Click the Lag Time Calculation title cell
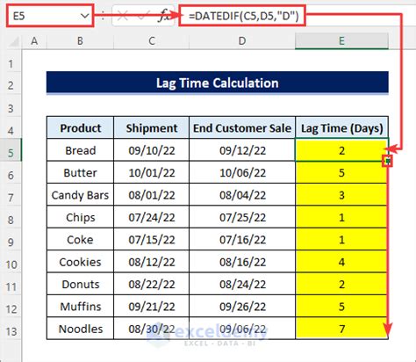 click(x=218, y=83)
